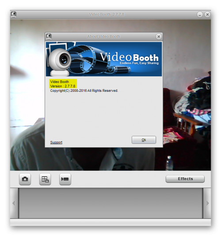
Task: Click the Video Booth 2.7.7.8 main title bar
Action: [107, 15]
